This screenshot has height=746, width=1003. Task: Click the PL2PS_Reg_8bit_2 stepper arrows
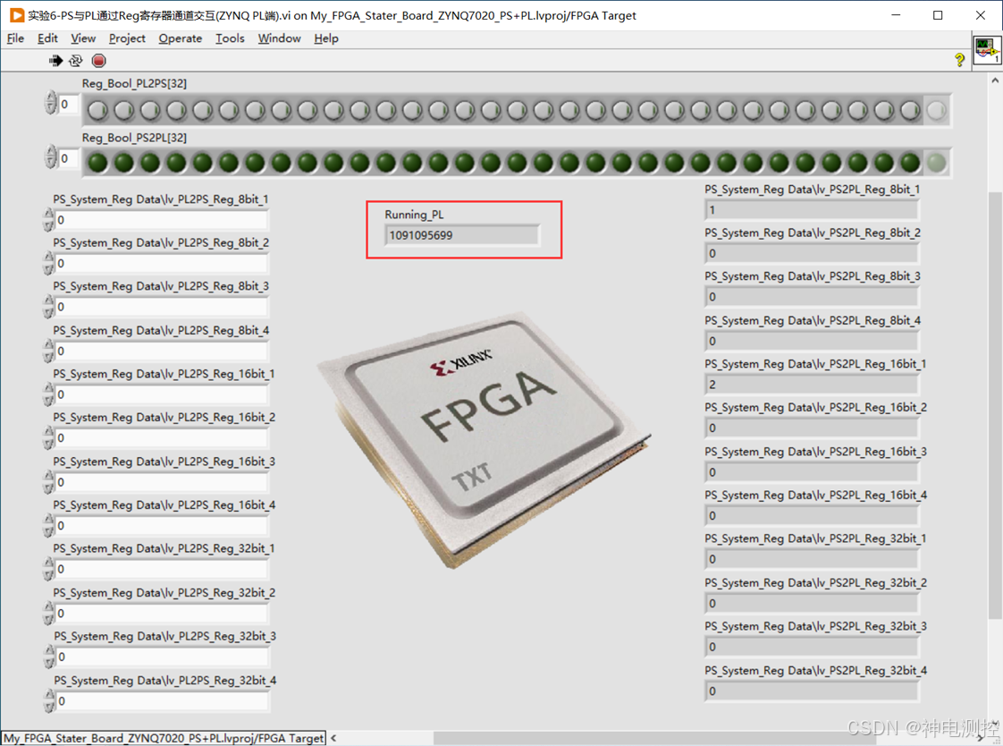point(48,263)
